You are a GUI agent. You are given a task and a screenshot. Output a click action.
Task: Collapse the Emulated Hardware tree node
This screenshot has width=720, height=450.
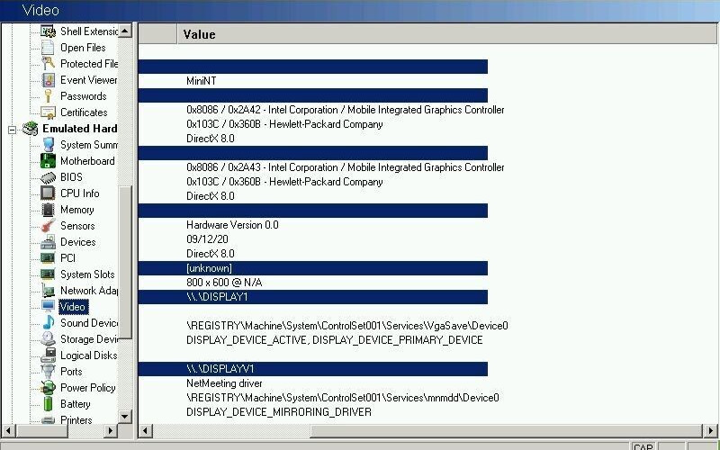[x=12, y=130]
